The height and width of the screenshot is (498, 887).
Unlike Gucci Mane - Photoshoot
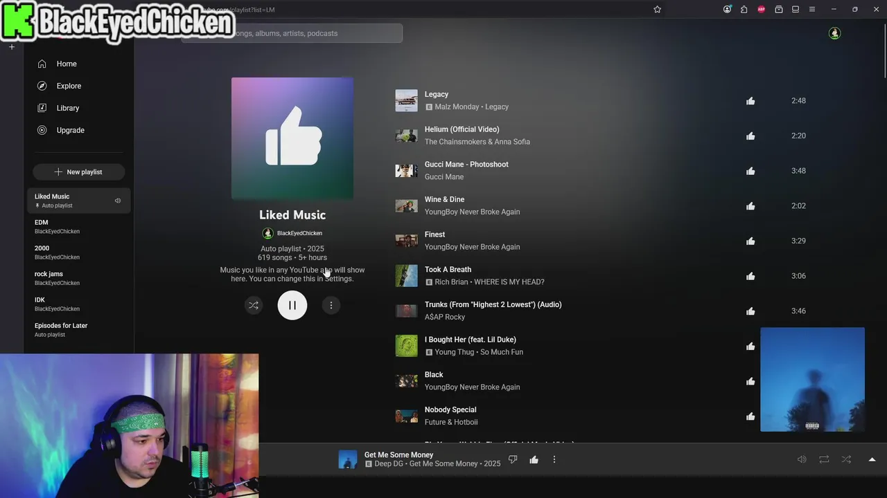750,171
